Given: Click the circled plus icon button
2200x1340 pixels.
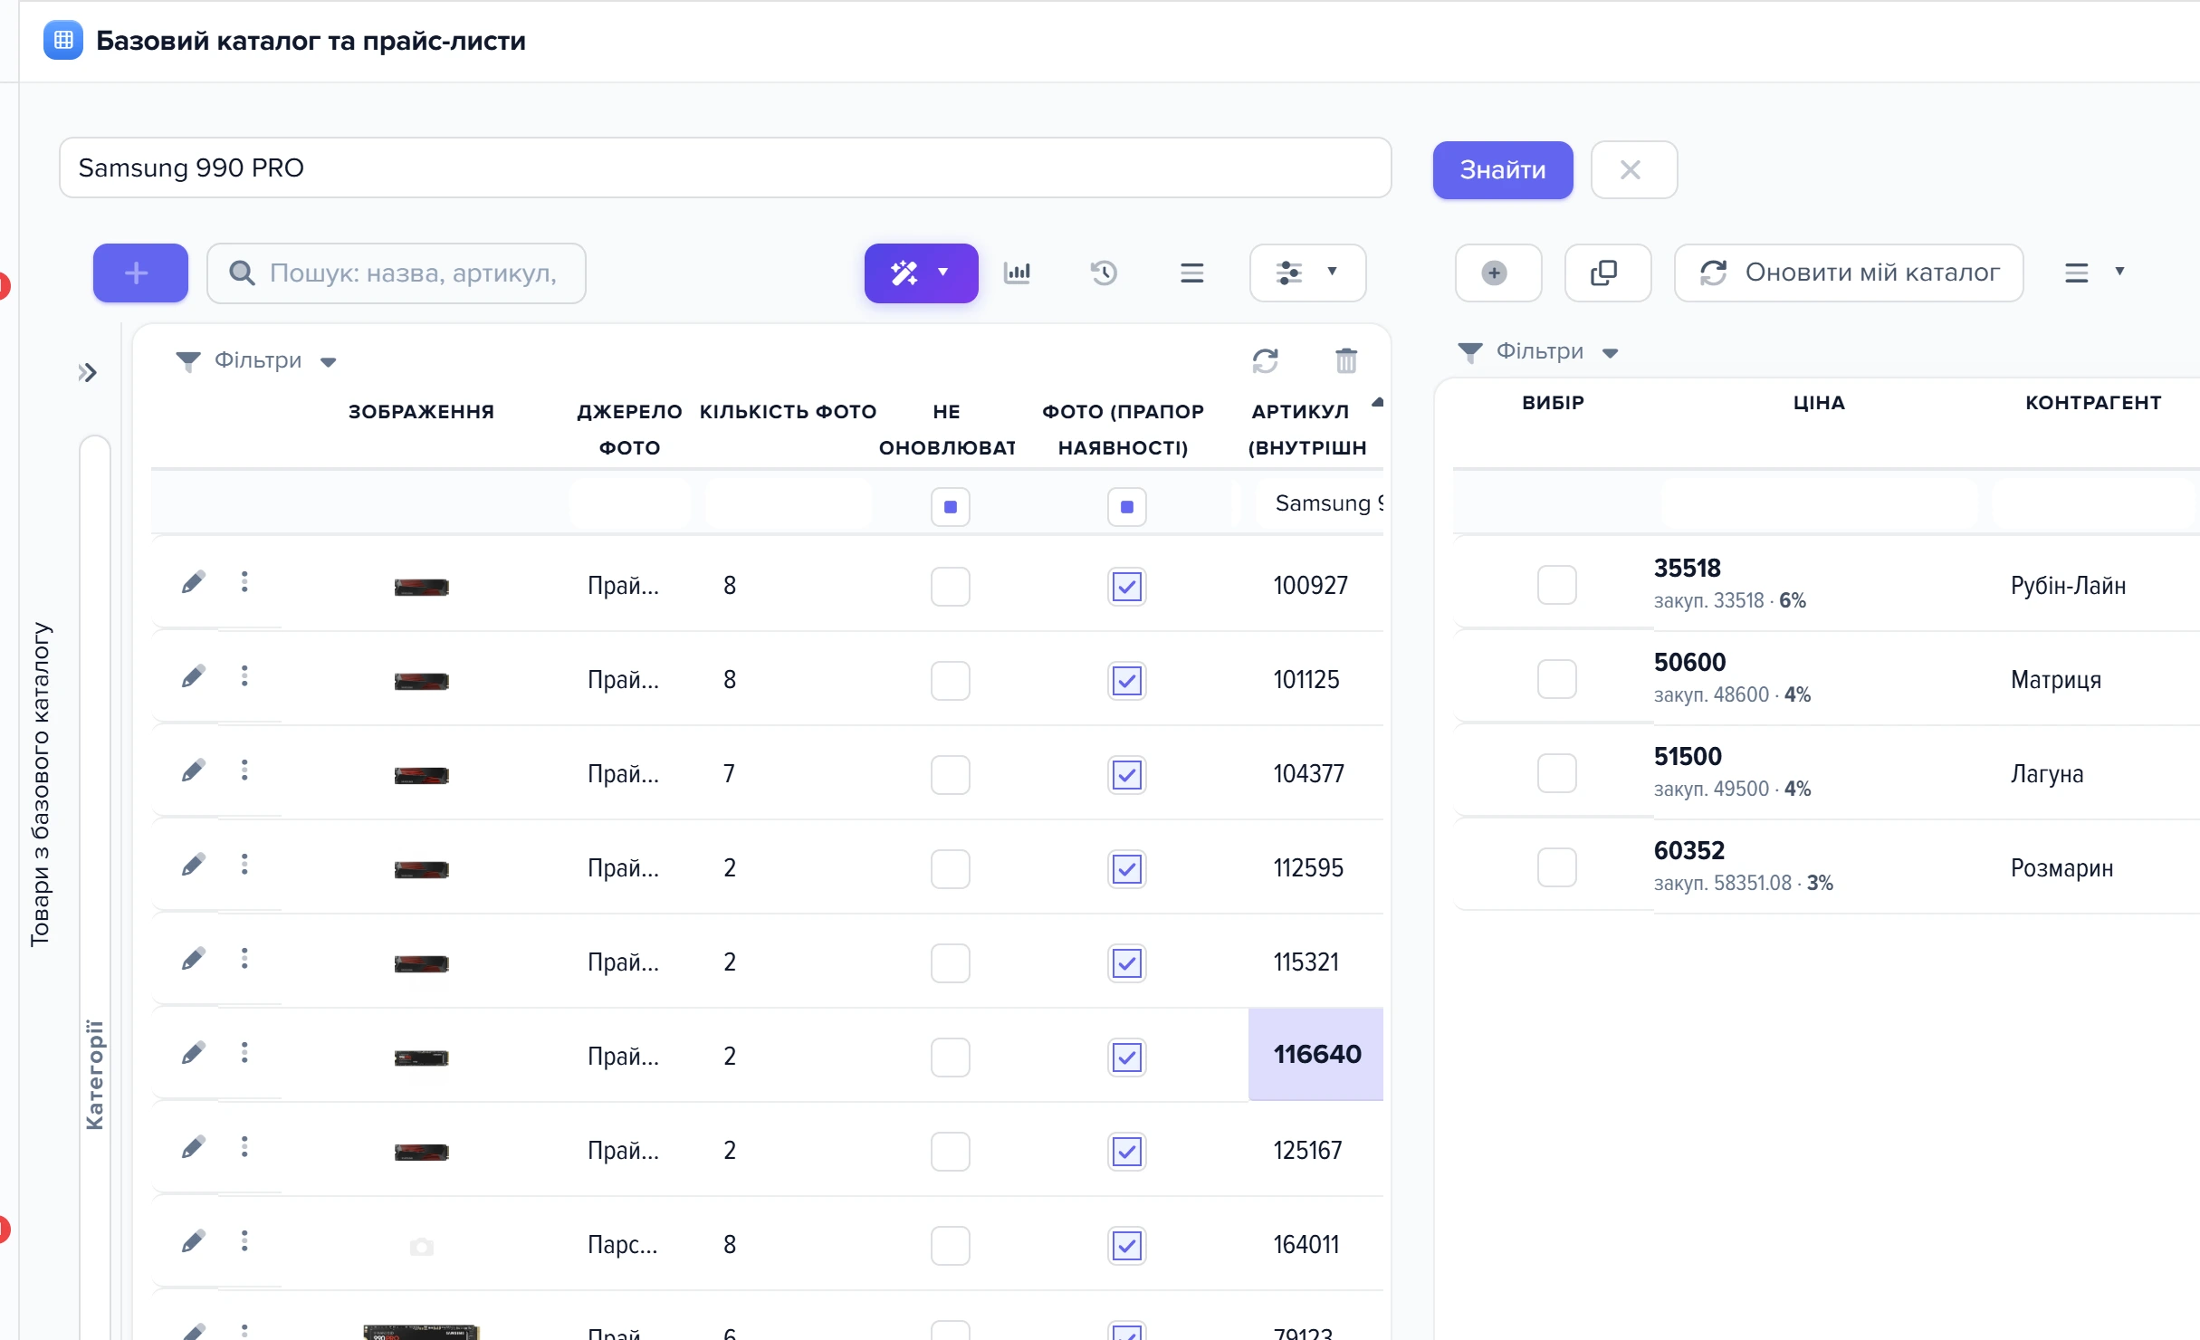Looking at the screenshot, I should (x=1497, y=273).
